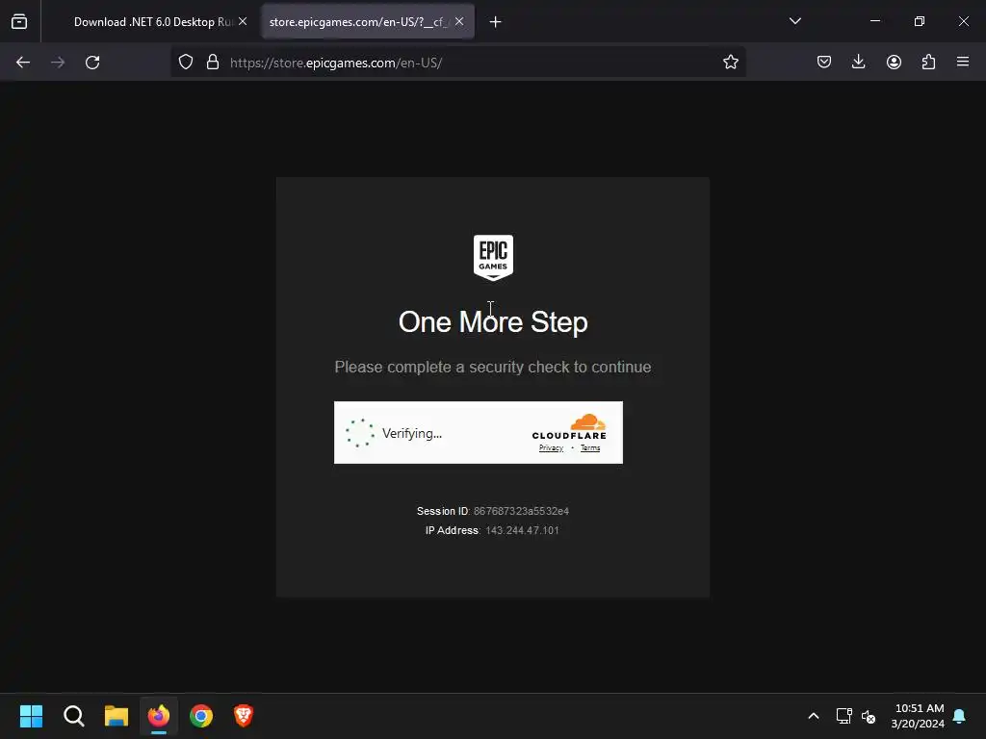Image resolution: width=986 pixels, height=739 pixels.
Task: Close the Firefox window
Action: pyautogui.click(x=963, y=21)
